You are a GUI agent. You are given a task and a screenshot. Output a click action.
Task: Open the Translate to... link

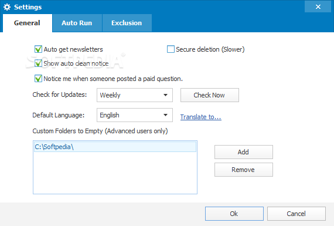point(200,117)
